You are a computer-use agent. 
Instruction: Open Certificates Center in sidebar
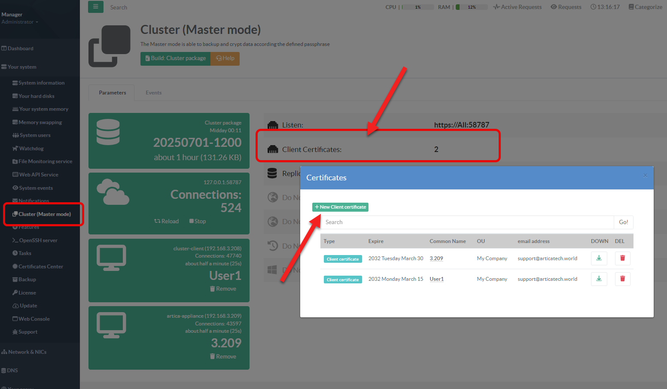[40, 267]
